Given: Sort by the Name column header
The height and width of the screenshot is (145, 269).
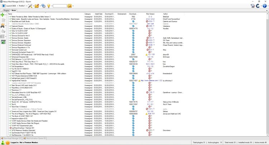Looking at the screenshot, I should coord(46,14).
